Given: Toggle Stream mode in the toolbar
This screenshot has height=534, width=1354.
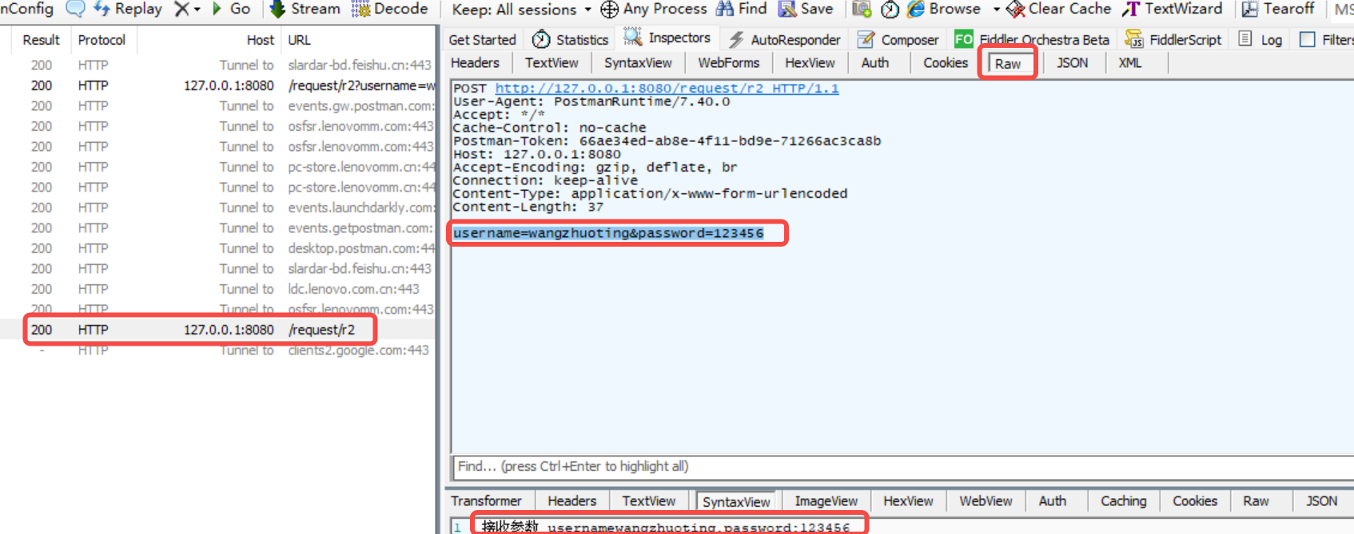Looking at the screenshot, I should coord(305,9).
